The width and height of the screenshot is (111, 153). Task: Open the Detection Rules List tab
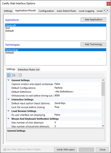click(x=29, y=69)
